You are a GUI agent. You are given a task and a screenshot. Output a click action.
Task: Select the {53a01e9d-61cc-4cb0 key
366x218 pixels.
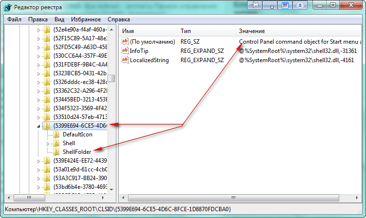click(80, 169)
